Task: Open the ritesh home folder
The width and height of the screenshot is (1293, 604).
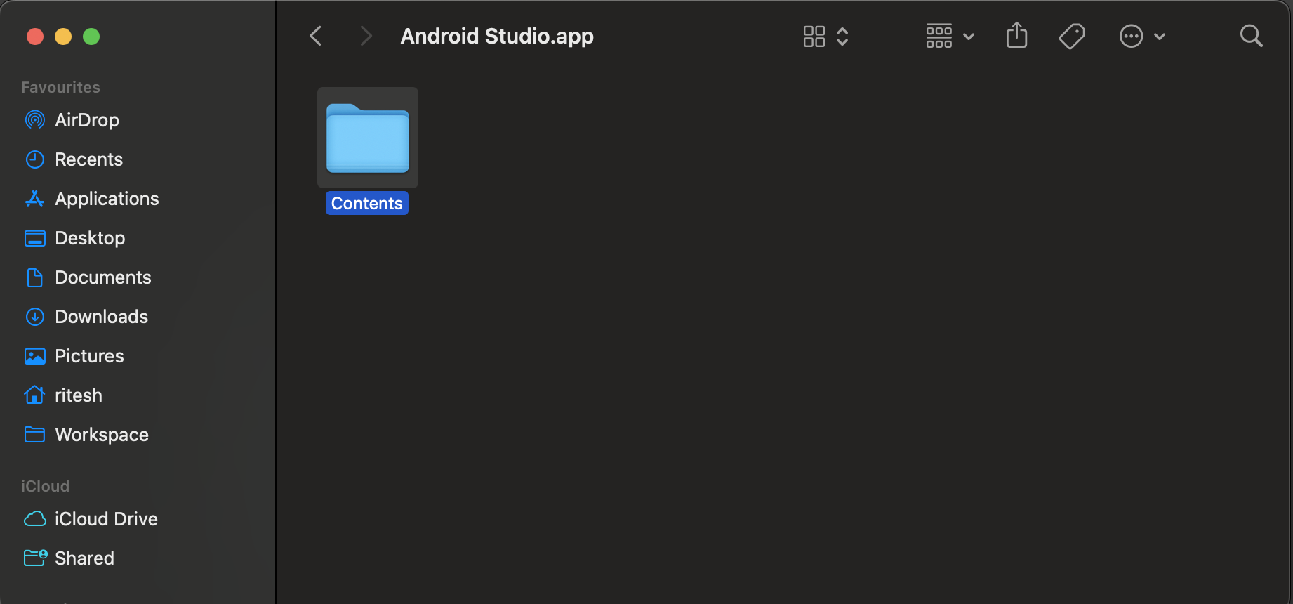Action: pyautogui.click(x=79, y=395)
